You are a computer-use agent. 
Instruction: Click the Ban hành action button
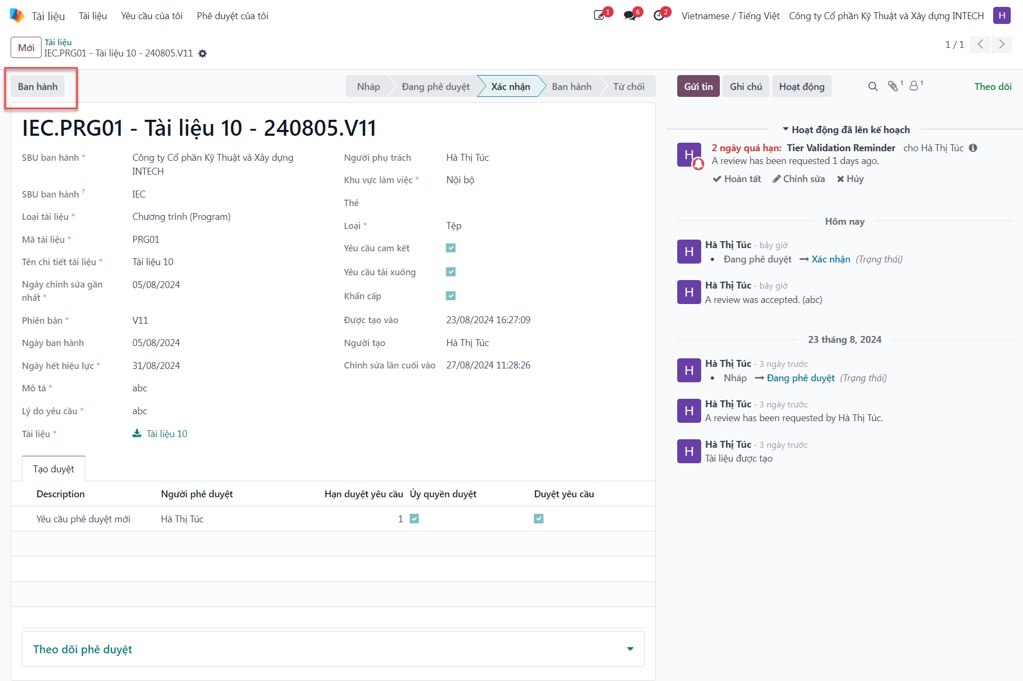(38, 86)
